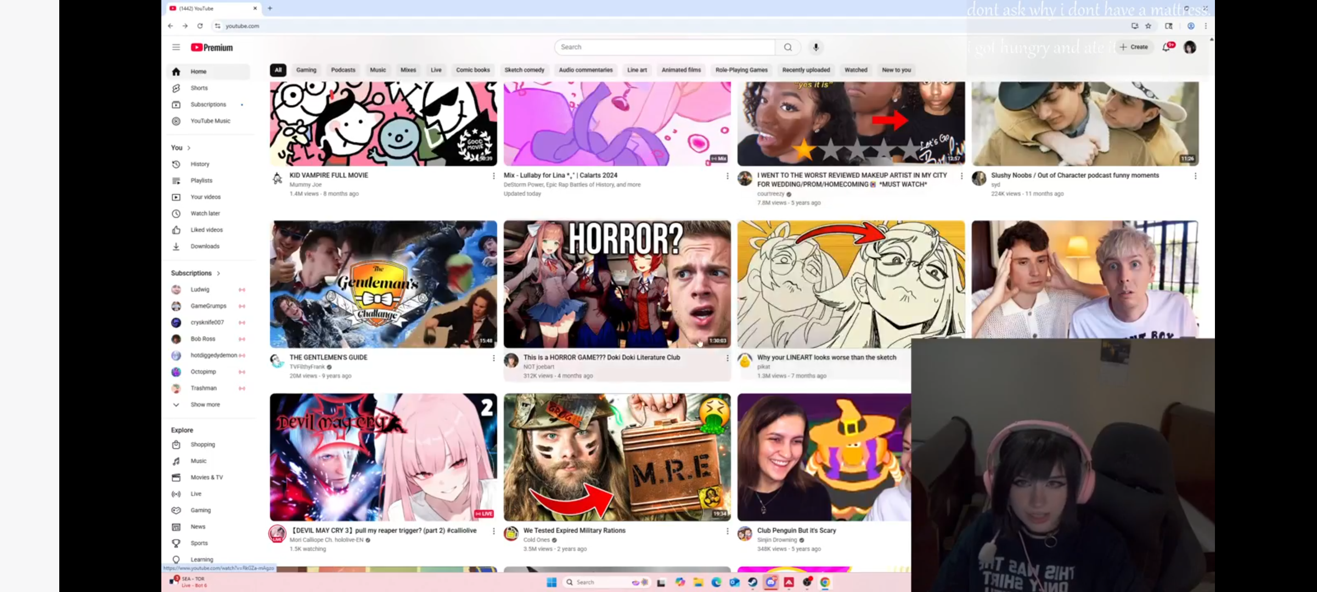Bookmark this page with star icon

(x=1148, y=26)
